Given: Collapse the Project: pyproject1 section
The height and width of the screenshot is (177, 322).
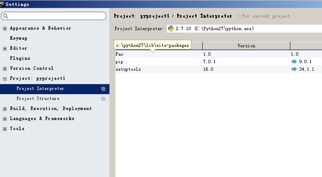Looking at the screenshot, I should [x=5, y=79].
